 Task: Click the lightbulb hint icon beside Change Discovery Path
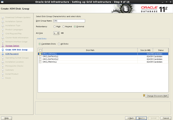point(144,95)
